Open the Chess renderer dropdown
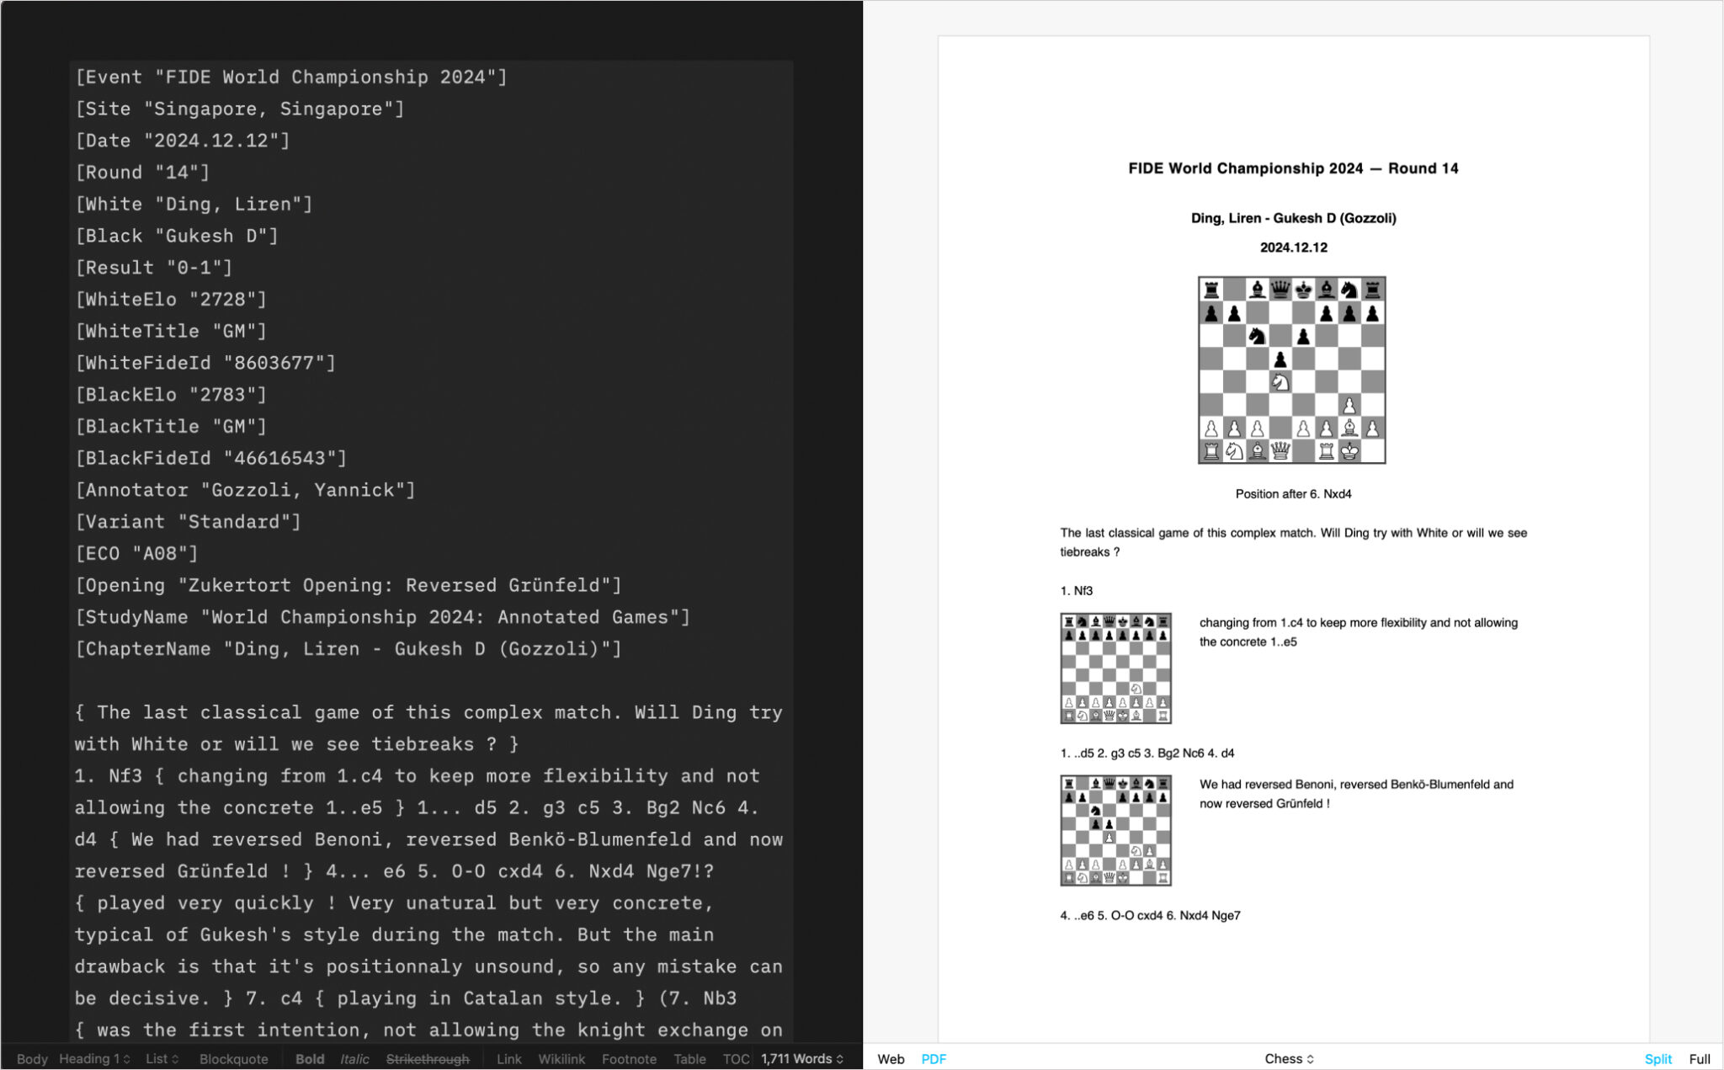 click(x=1290, y=1058)
